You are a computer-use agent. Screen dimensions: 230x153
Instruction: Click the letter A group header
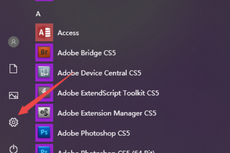38,14
